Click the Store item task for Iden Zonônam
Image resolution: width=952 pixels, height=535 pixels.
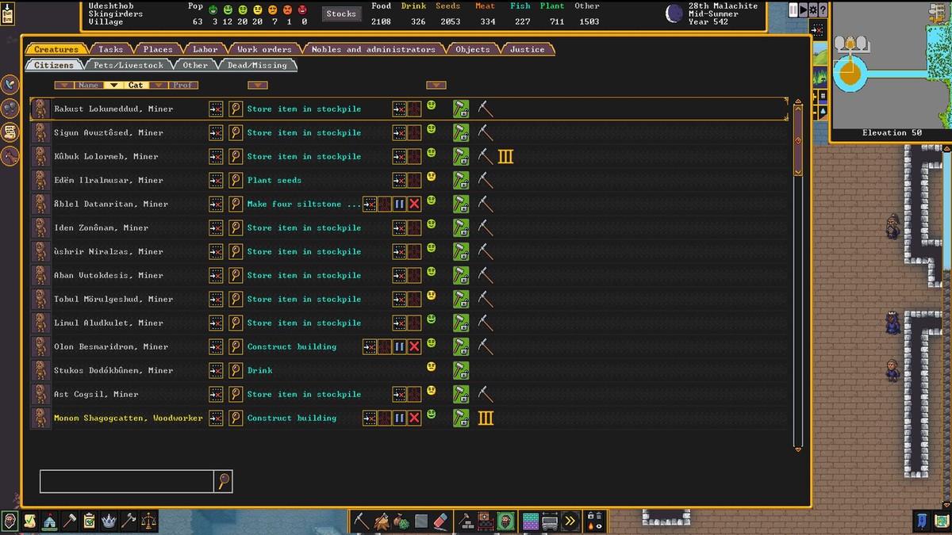click(x=304, y=227)
